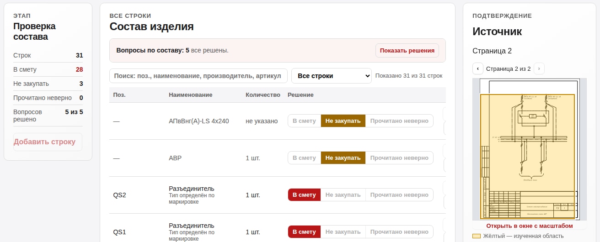Click the QS2 position cell
The image size is (600, 242).
(x=119, y=195)
